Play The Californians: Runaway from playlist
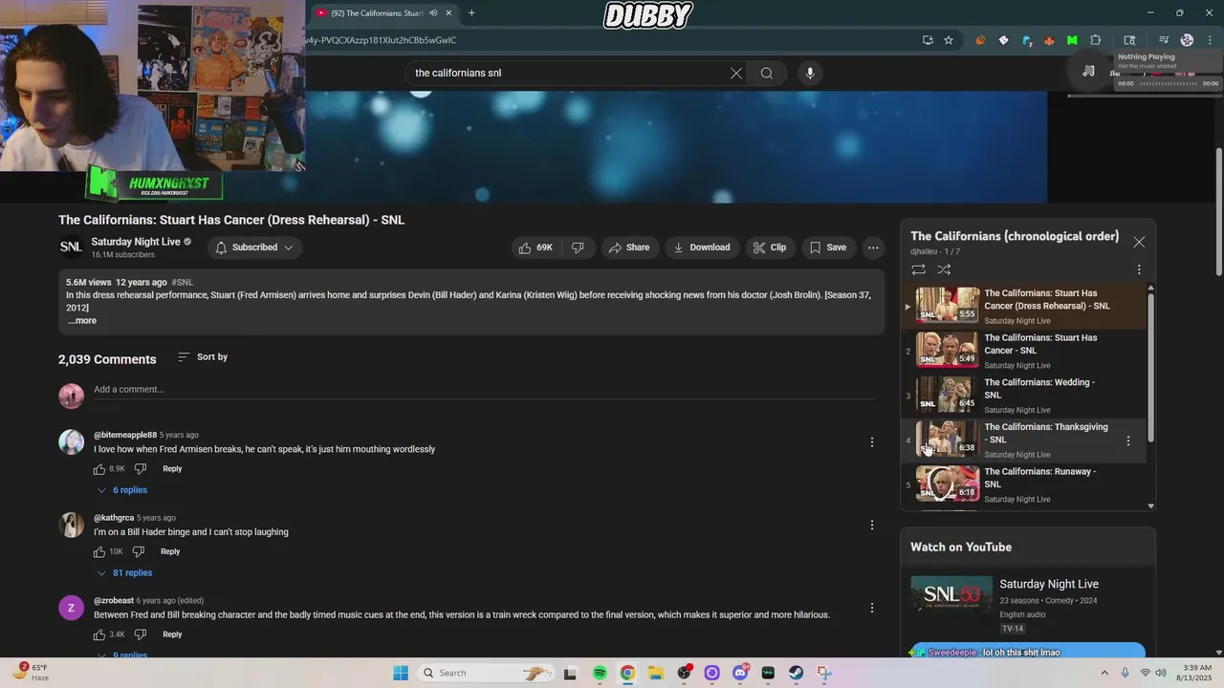The height and width of the screenshot is (688, 1224). coord(1023,484)
